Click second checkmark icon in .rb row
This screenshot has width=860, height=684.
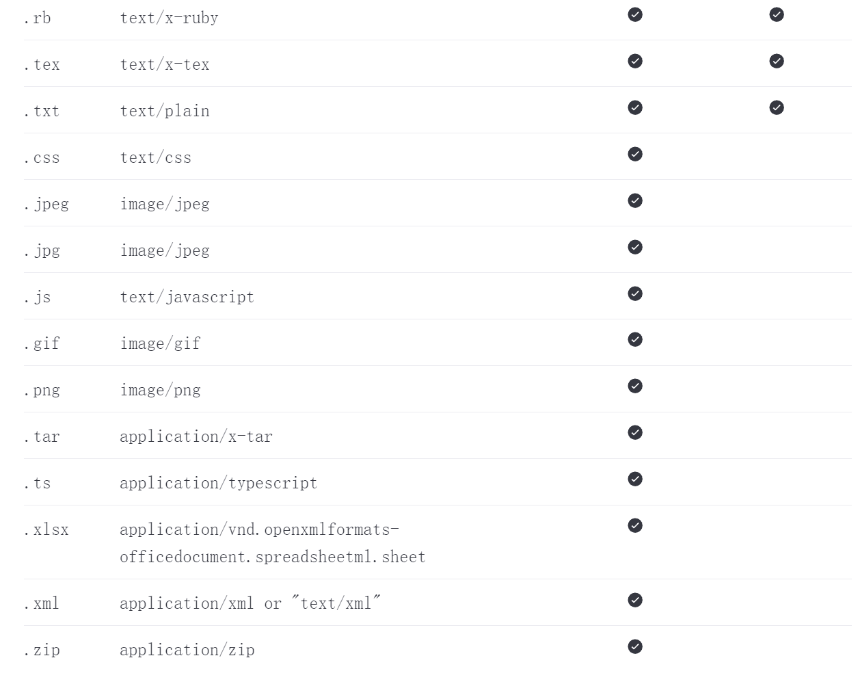point(777,14)
